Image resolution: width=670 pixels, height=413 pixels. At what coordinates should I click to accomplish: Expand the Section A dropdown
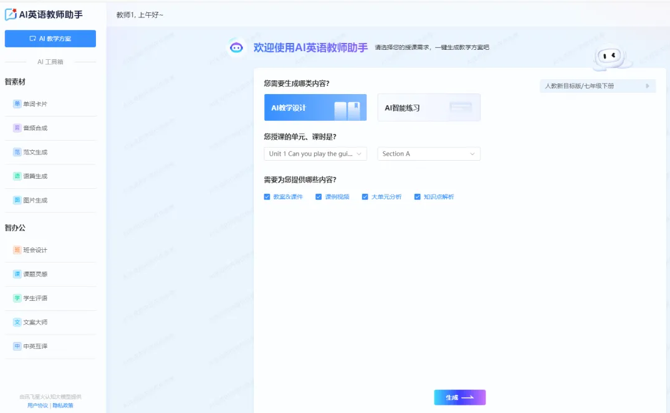point(429,154)
